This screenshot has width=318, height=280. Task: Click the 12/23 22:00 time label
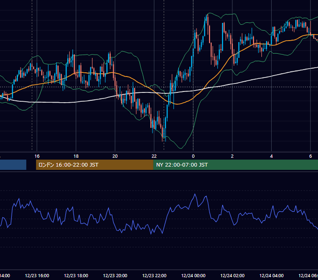click(x=154, y=275)
